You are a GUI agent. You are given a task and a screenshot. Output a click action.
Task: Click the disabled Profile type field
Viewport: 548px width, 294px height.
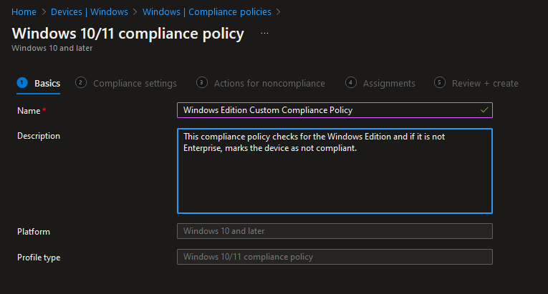click(x=335, y=257)
